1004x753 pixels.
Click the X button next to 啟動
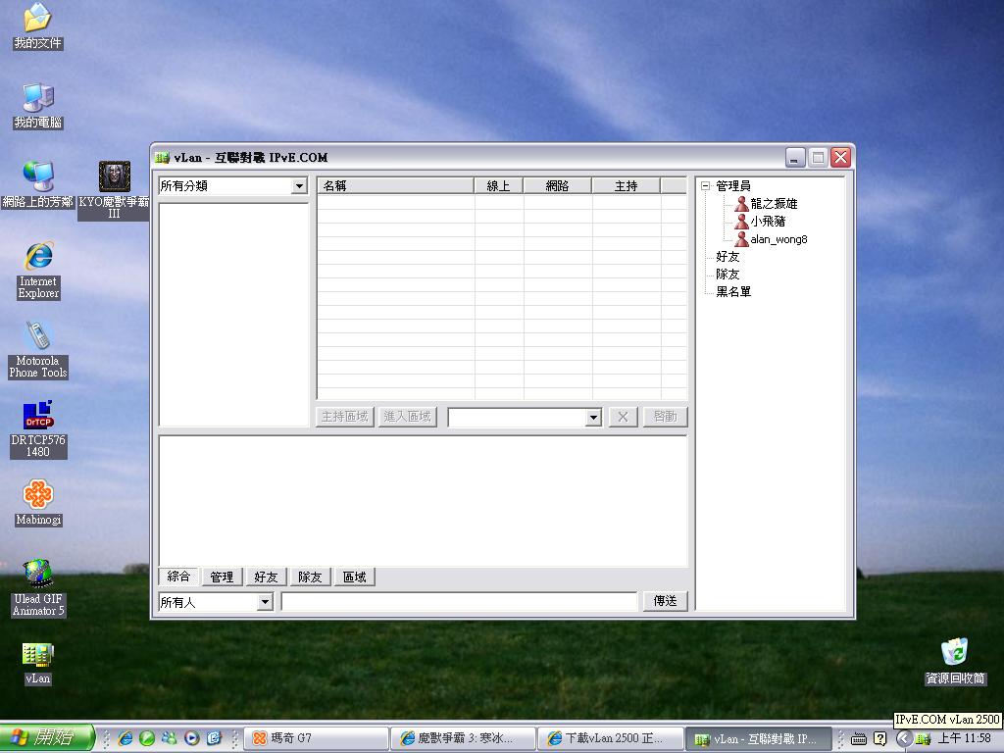coord(623,417)
